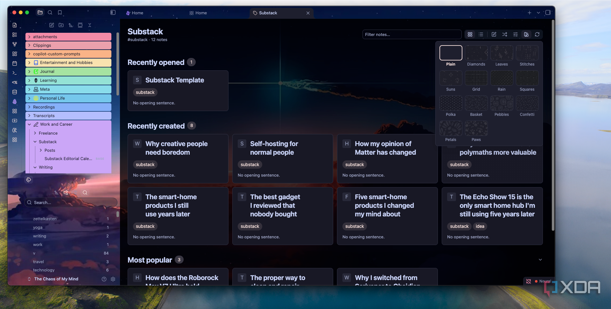Expand the Freelance folder
This screenshot has height=309, width=611.
[x=35, y=133]
